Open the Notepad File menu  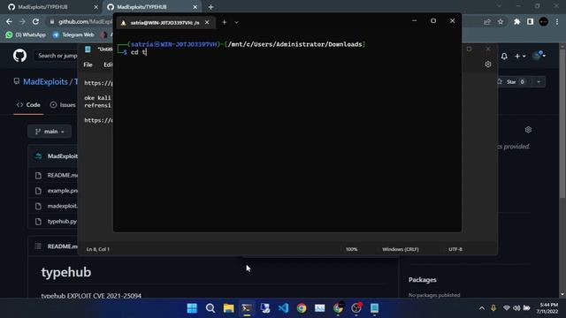tap(88, 64)
